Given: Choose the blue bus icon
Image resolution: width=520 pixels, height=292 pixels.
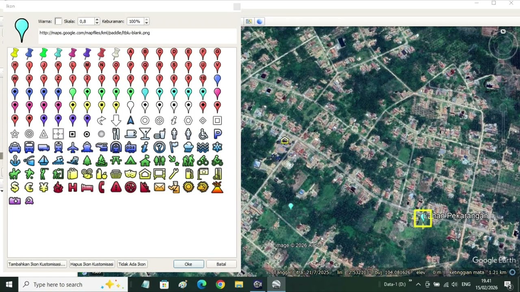Looking at the screenshot, I should coord(29,147).
